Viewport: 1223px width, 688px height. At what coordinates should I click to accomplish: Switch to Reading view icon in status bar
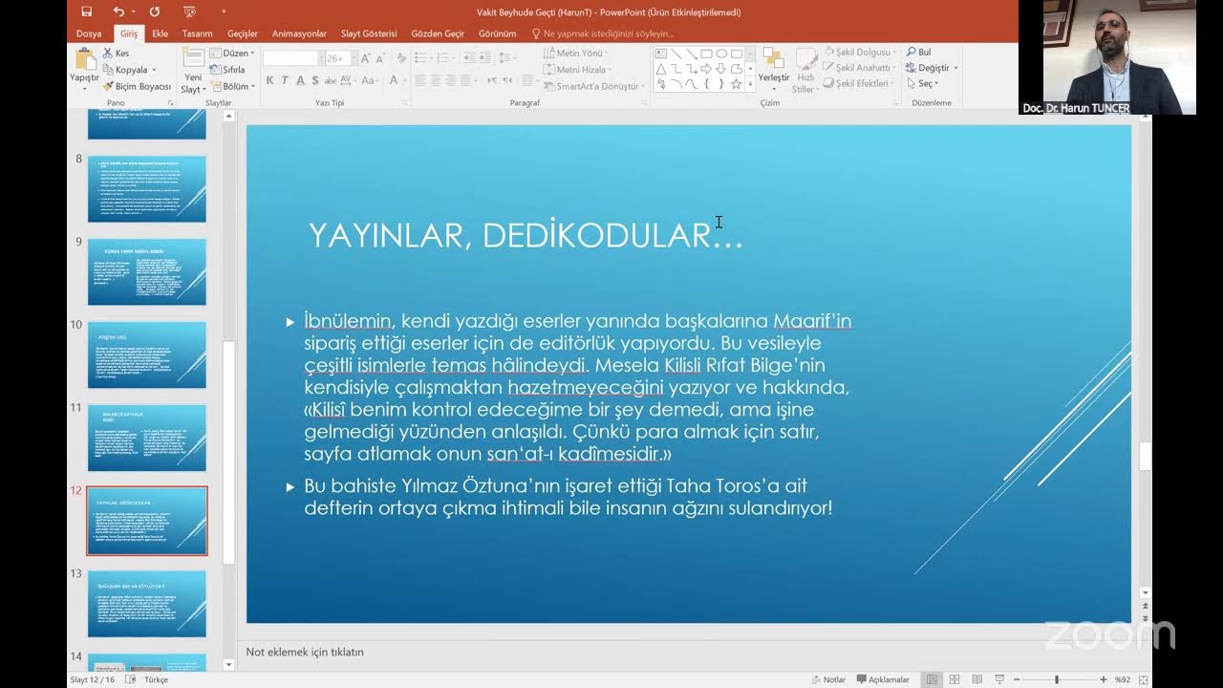(x=976, y=679)
